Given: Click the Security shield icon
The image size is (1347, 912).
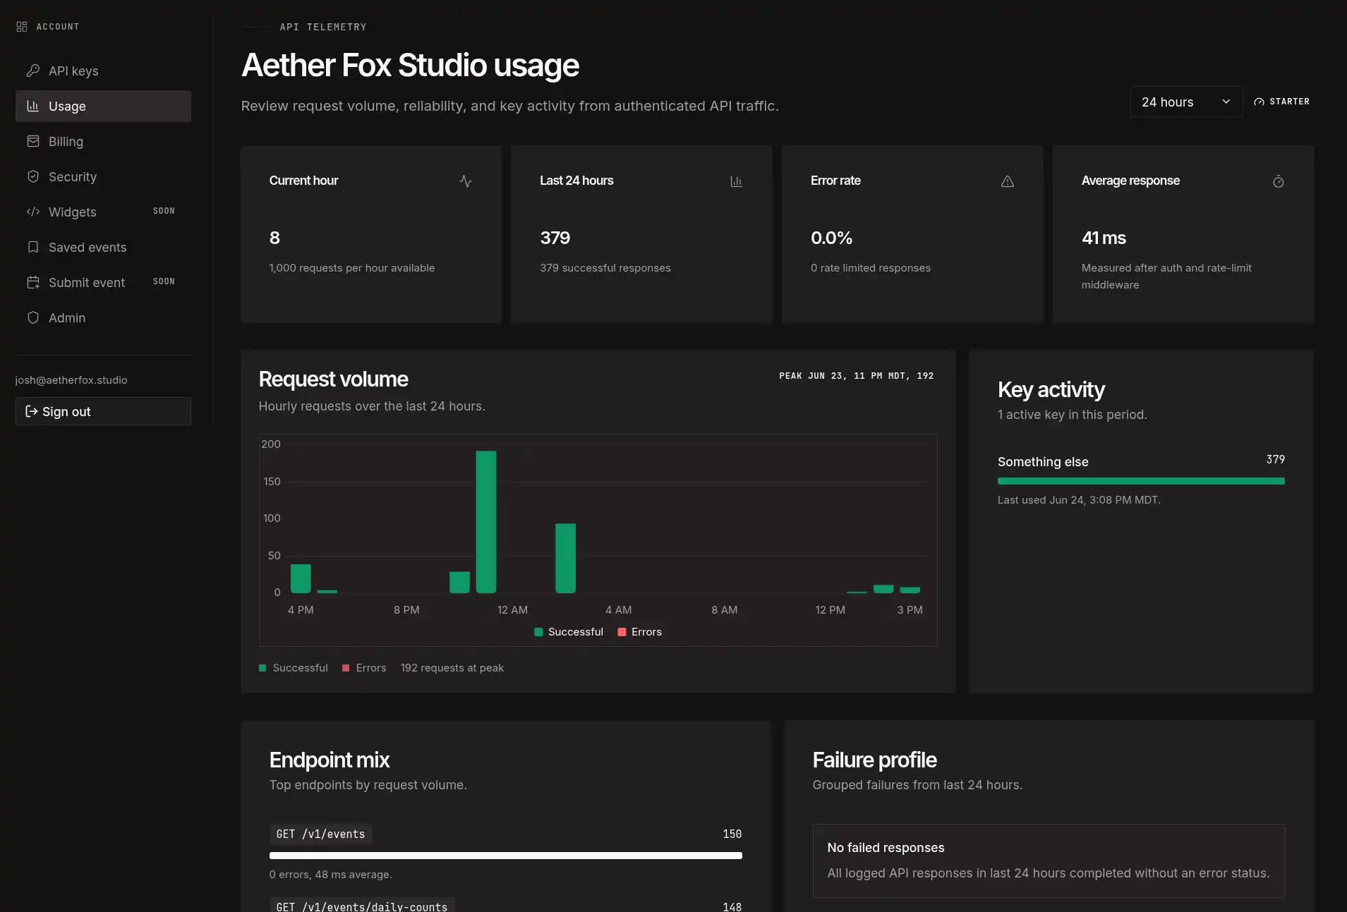Looking at the screenshot, I should pos(32,176).
